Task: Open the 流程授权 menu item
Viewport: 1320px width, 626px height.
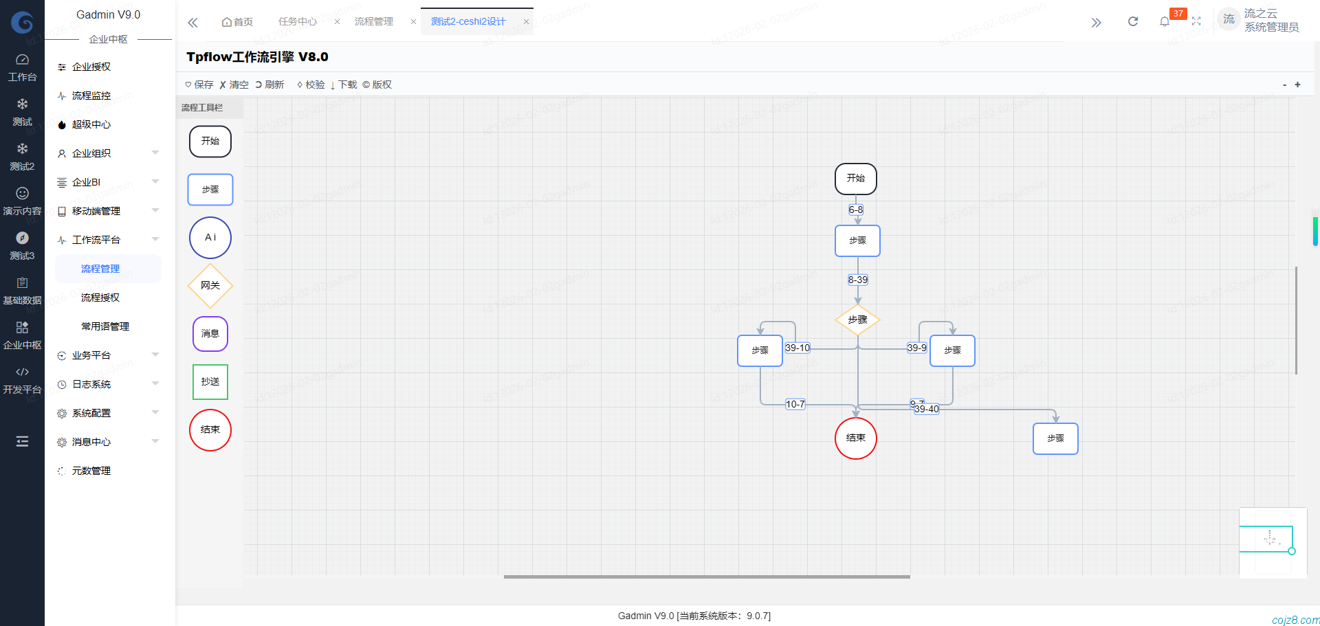Action: tap(100, 298)
